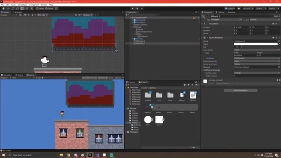The image size is (281, 158).
Task: Toggle Flip X checkbox
Action: [235, 47]
